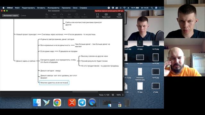Select the 'Деньги здесь и сейчас' topic
The width and height of the screenshot is (205, 115).
tap(26, 61)
